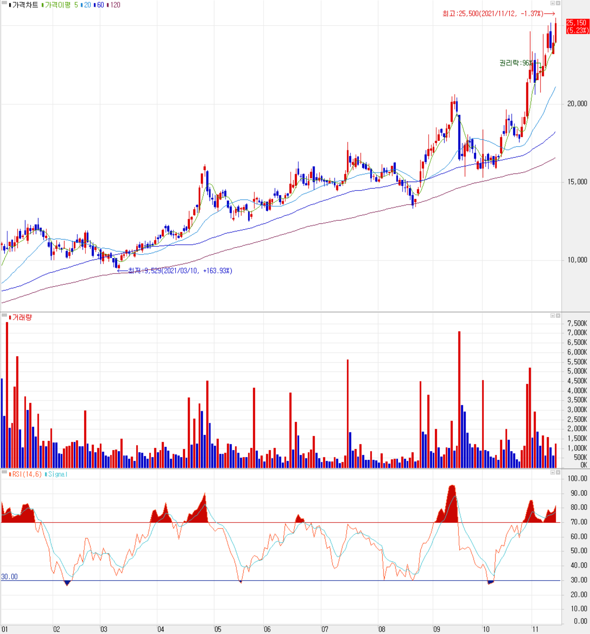Maximize the RSI indicator panel
The width and height of the screenshot is (590, 634).
click(x=553, y=472)
